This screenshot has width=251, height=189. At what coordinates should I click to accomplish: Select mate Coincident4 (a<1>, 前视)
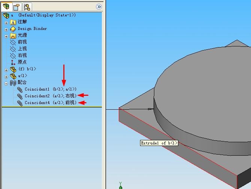pos(51,103)
